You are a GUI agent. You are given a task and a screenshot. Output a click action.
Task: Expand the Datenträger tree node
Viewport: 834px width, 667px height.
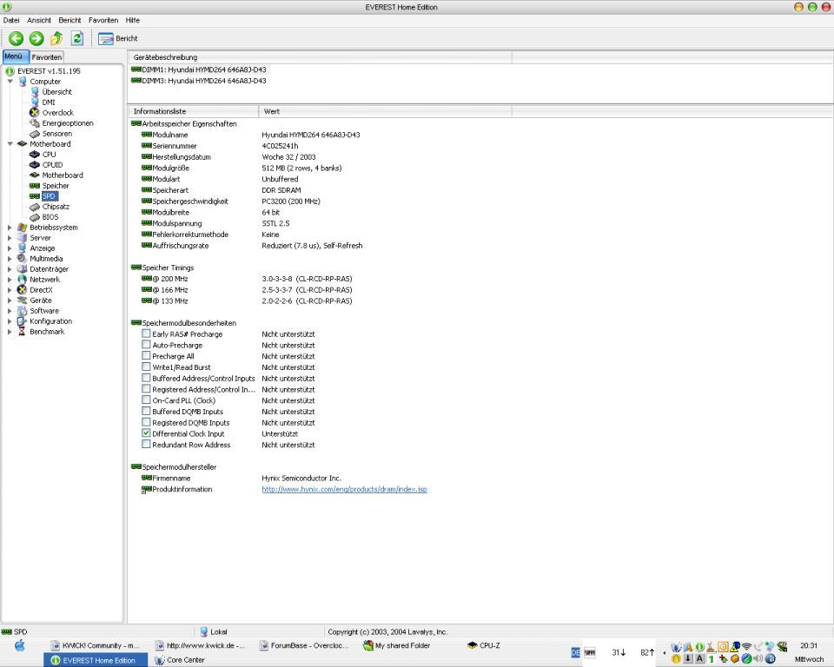(10, 269)
